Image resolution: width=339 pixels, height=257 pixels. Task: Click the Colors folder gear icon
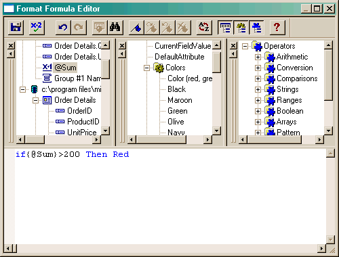(x=159, y=68)
